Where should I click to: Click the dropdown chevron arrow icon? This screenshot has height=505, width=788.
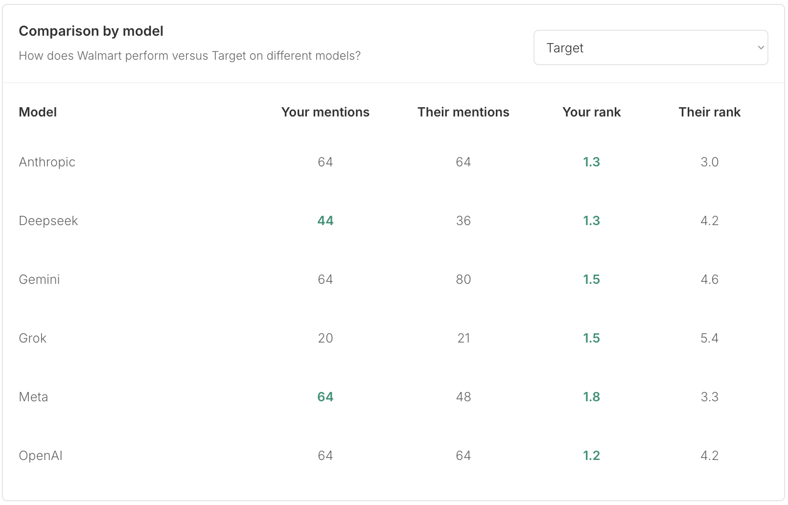point(761,47)
